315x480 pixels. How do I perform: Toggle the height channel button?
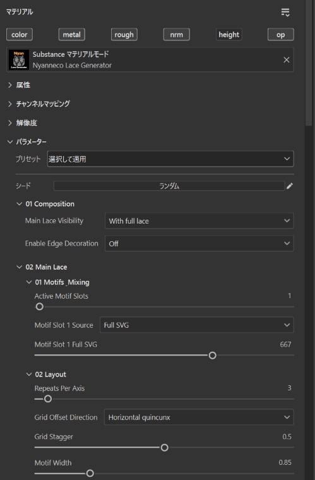229,35
